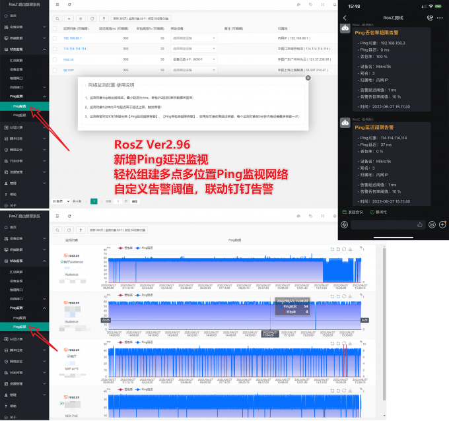Tick the checkbox for 192.168.88.1 row
This screenshot has width=449, height=421.
55,38
